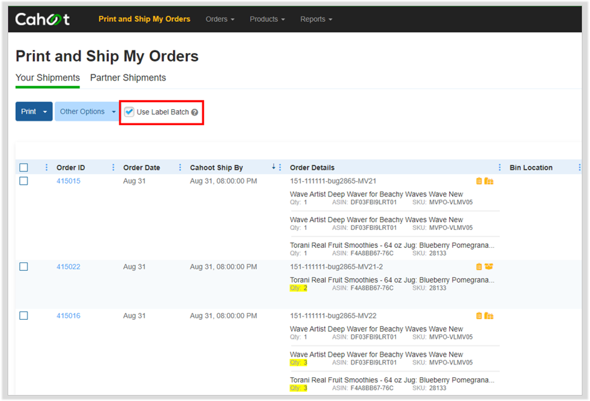The width and height of the screenshot is (590, 401).
Task: Switch to the Partner Shipments tab
Action: click(128, 78)
